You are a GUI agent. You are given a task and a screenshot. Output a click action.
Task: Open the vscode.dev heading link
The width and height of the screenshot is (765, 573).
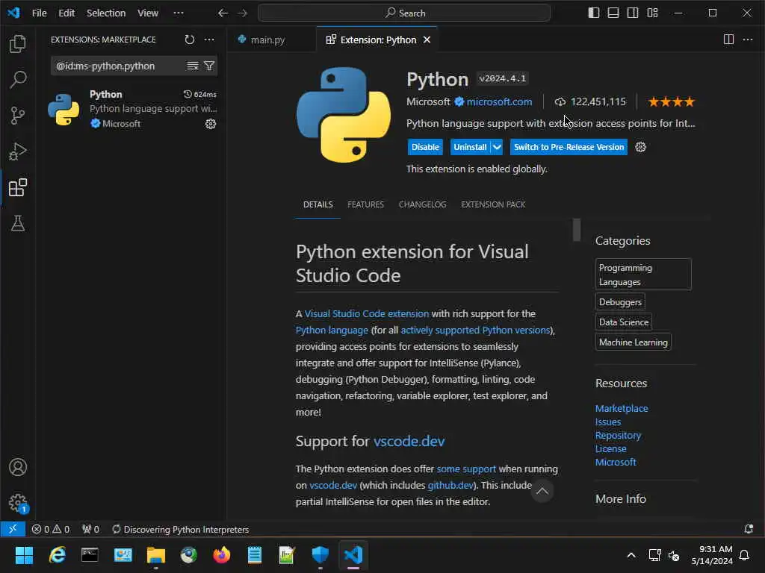tap(409, 441)
